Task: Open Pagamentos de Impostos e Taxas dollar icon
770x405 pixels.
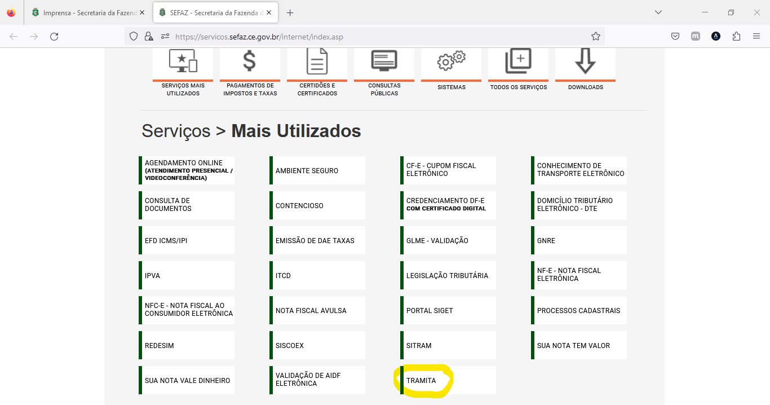Action: pos(249,61)
